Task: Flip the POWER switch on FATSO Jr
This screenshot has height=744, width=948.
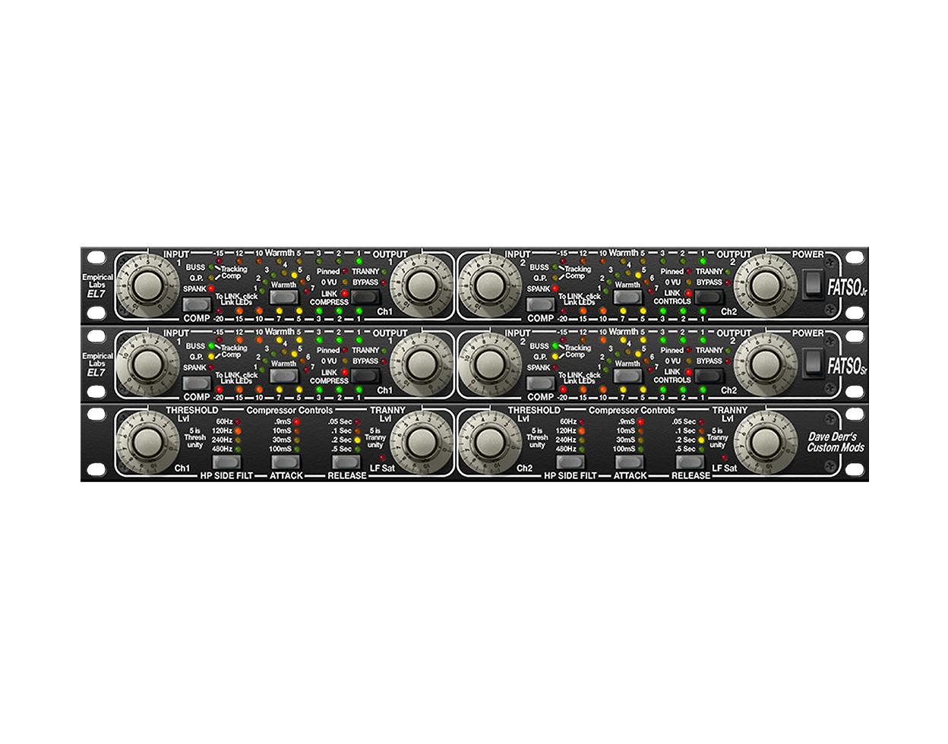Action: pyautogui.click(x=813, y=285)
